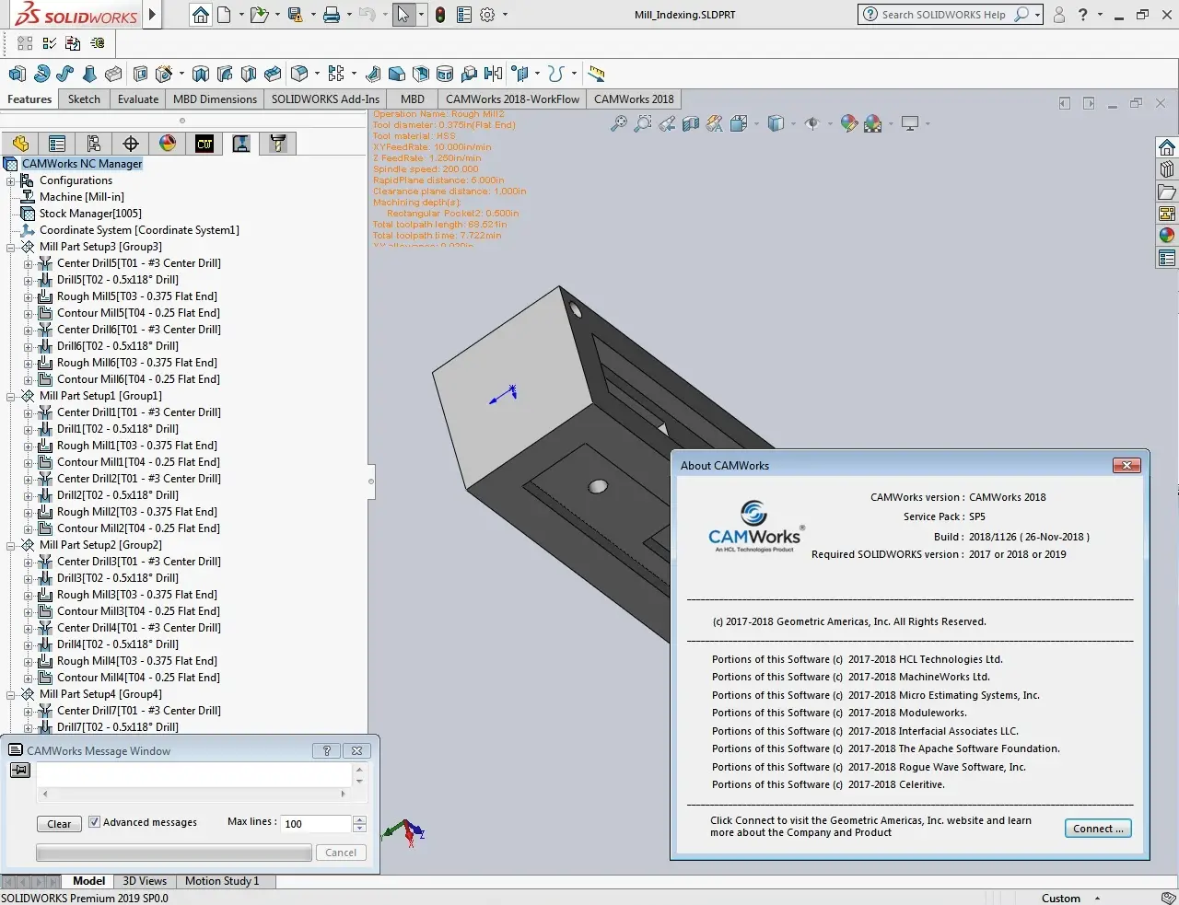Open the SOLIDWORKS Help search dropdown
This screenshot has width=1179, height=905.
[1037, 15]
